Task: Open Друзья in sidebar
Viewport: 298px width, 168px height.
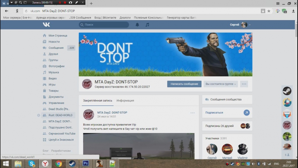Action: [x=53, y=54]
